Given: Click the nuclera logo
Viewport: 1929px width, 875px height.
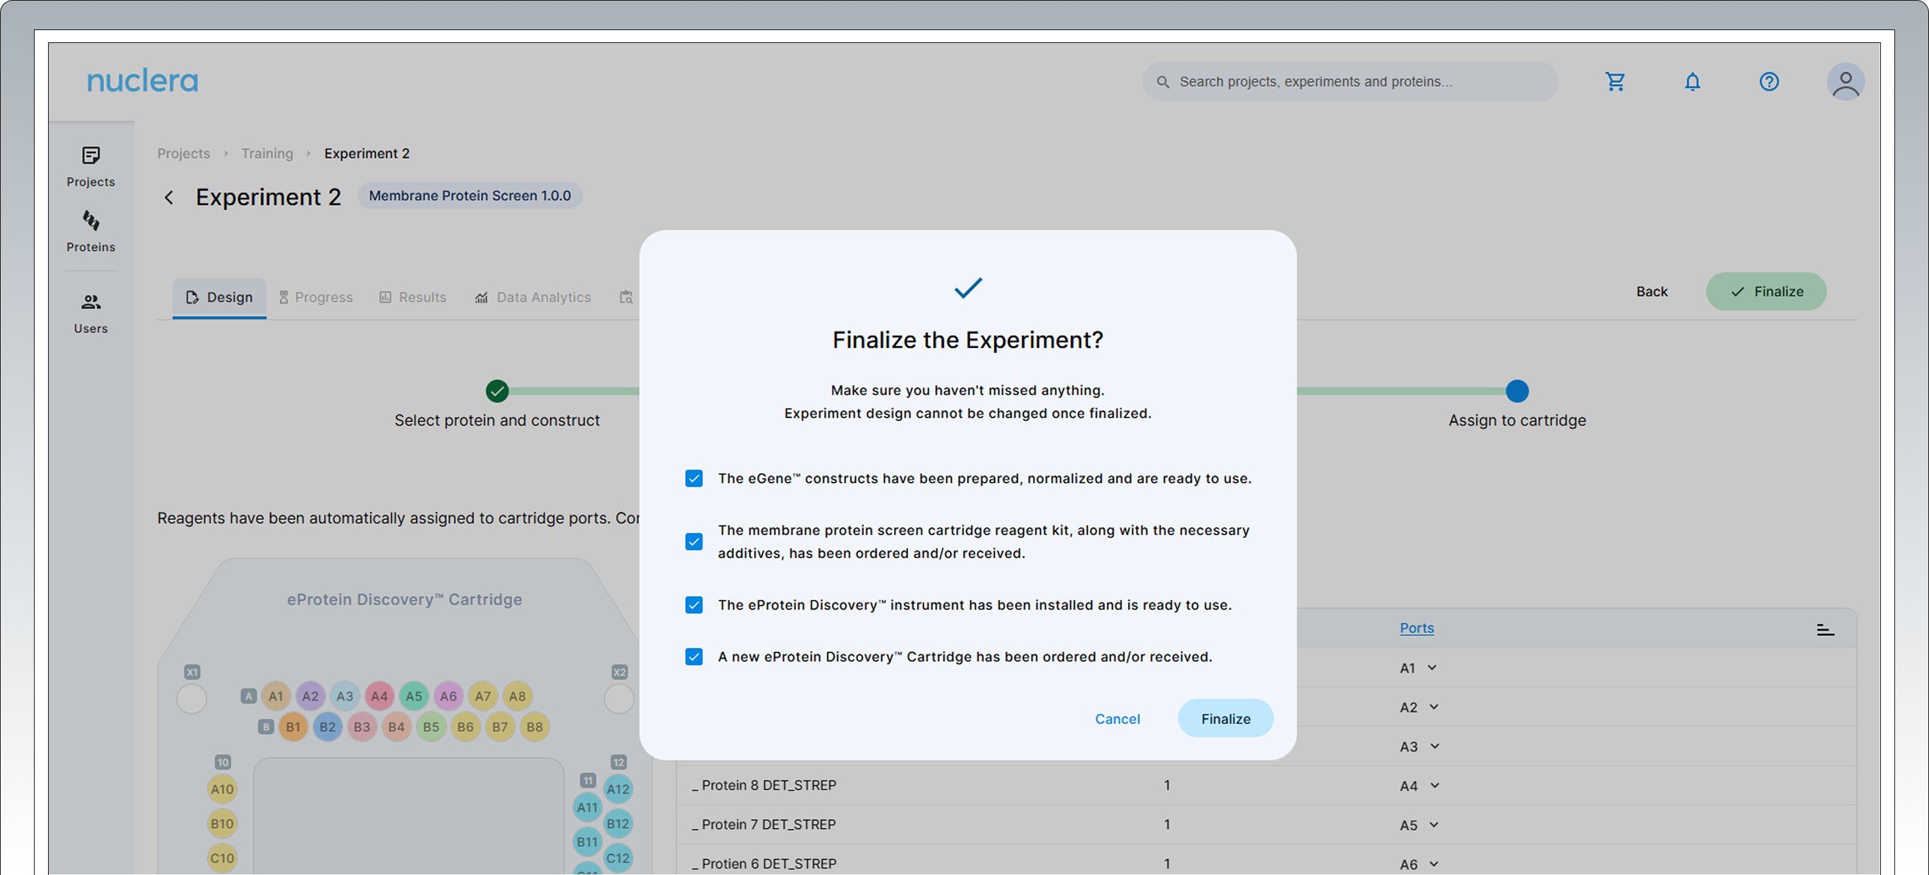Looking at the screenshot, I should [x=142, y=81].
